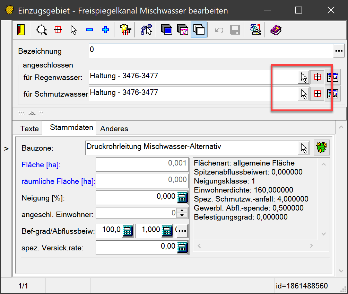Click the exit door icon in toolbar
This screenshot has width=348, height=294.
21,30
